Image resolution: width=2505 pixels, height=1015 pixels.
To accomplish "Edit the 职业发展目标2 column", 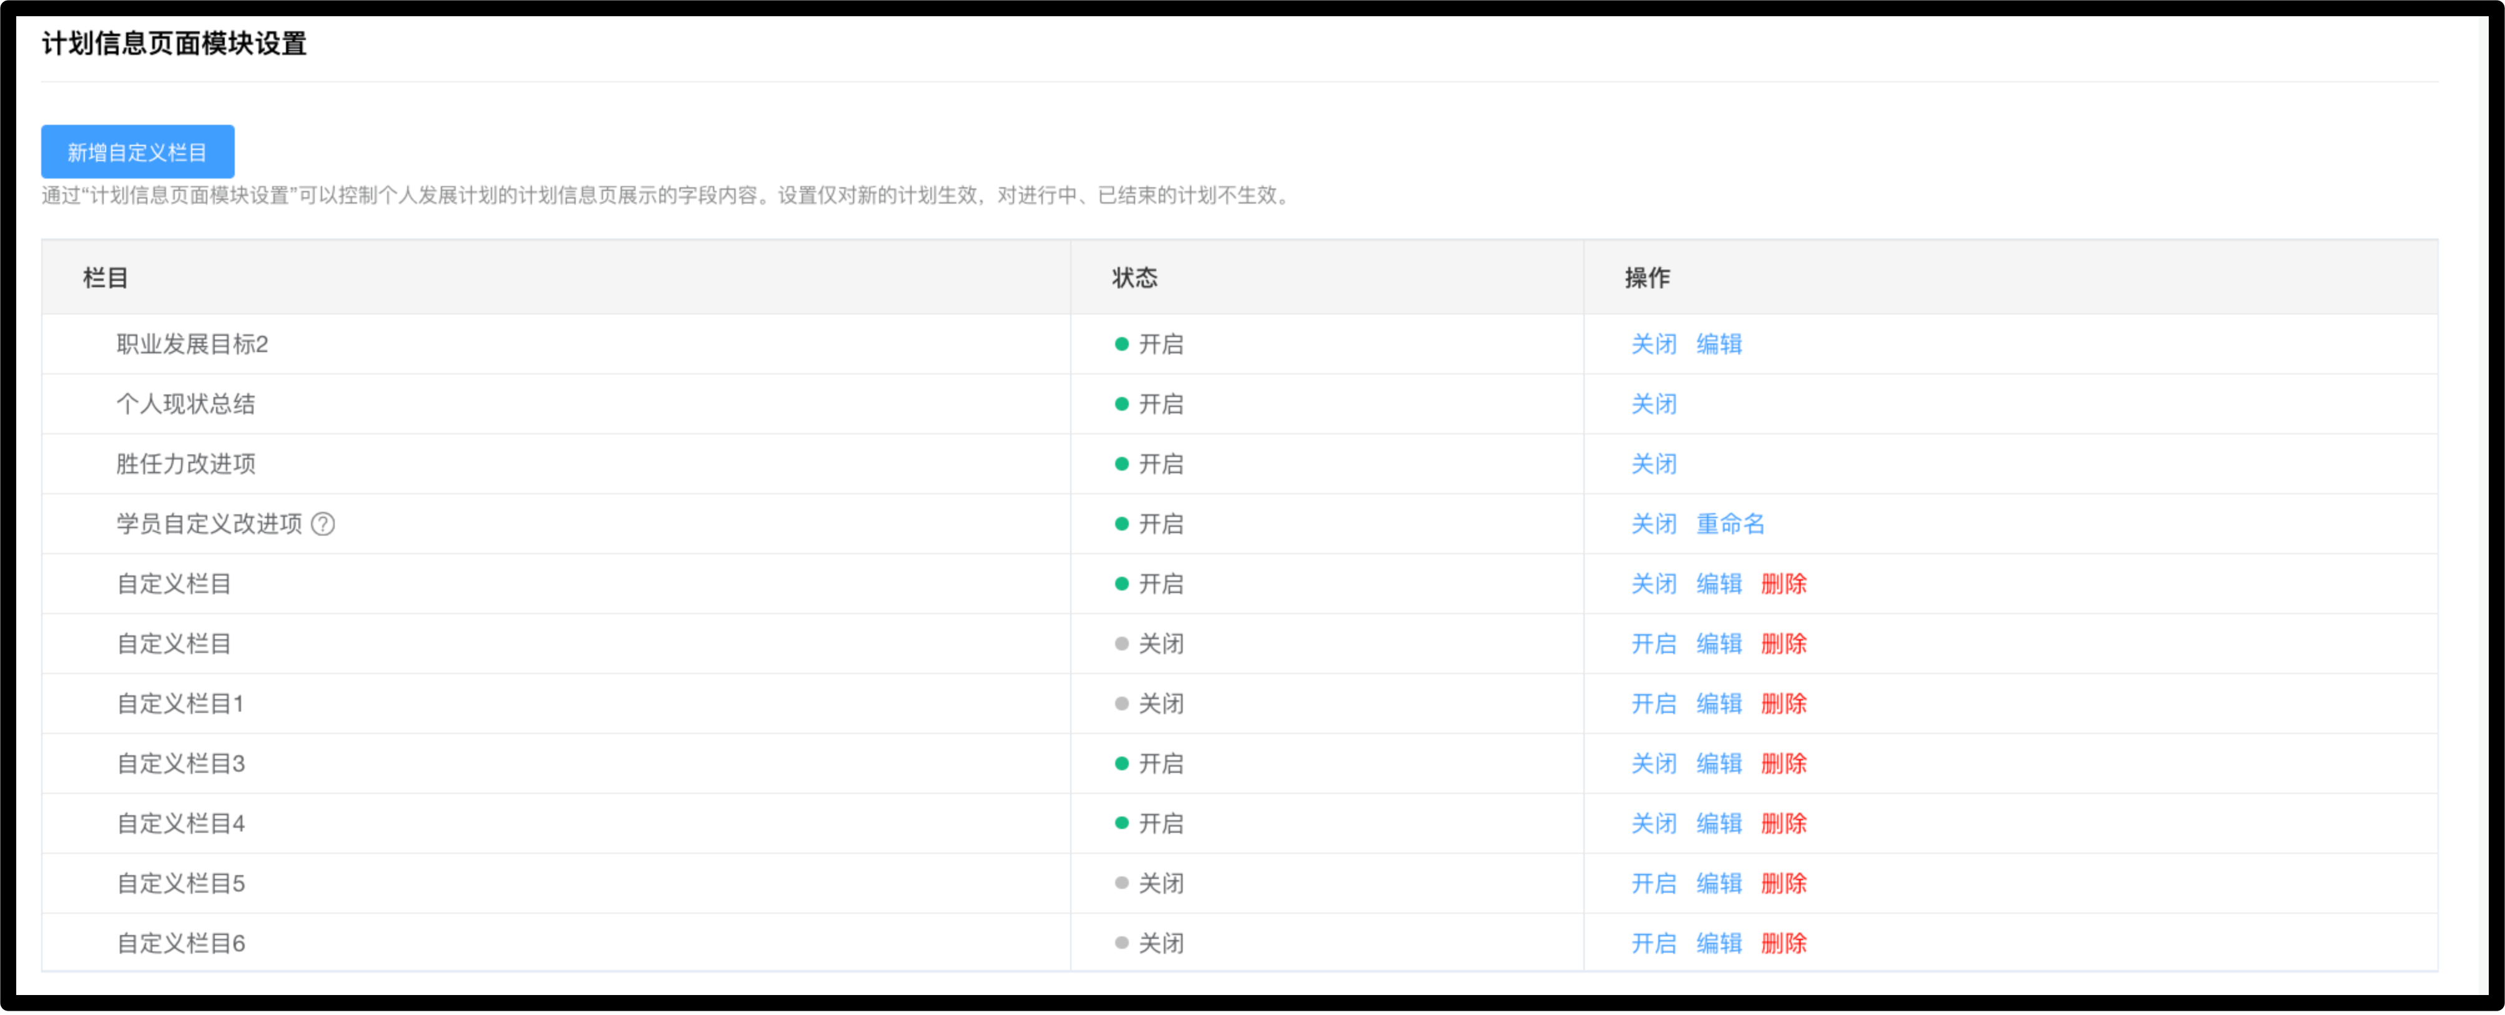I will coord(1718,344).
